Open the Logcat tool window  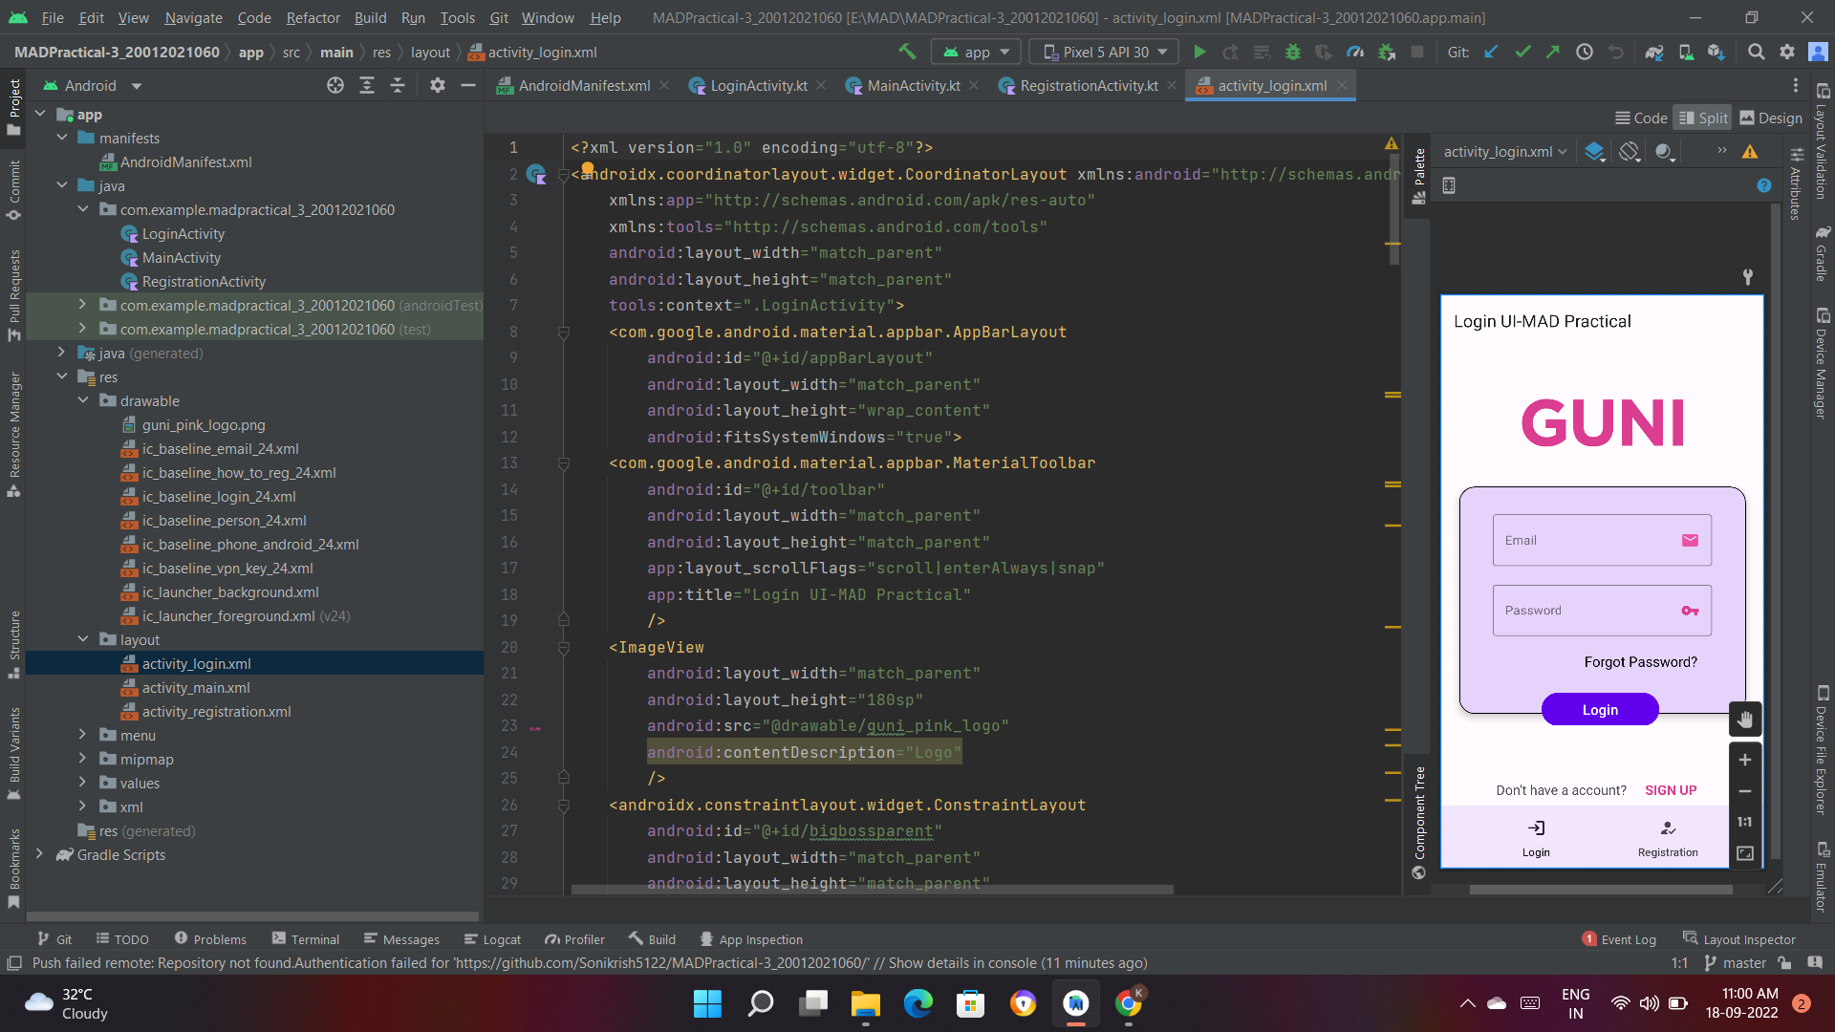coord(492,939)
